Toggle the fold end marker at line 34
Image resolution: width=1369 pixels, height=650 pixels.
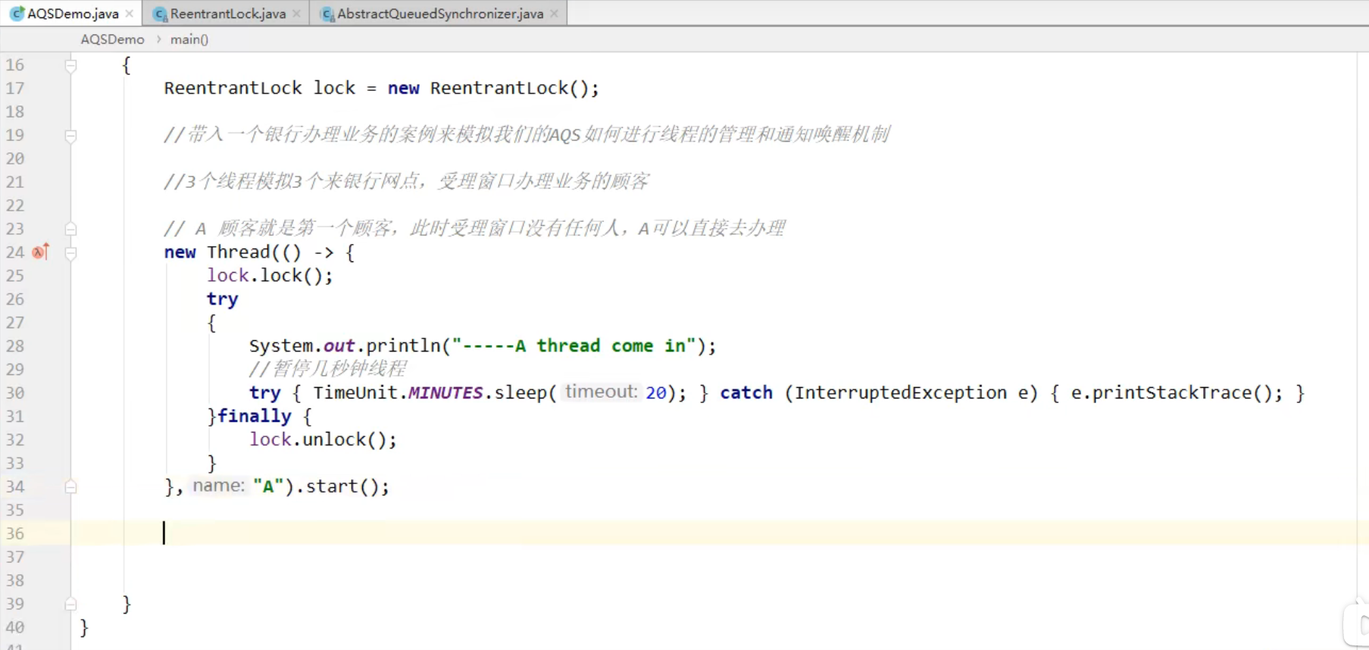coord(70,486)
